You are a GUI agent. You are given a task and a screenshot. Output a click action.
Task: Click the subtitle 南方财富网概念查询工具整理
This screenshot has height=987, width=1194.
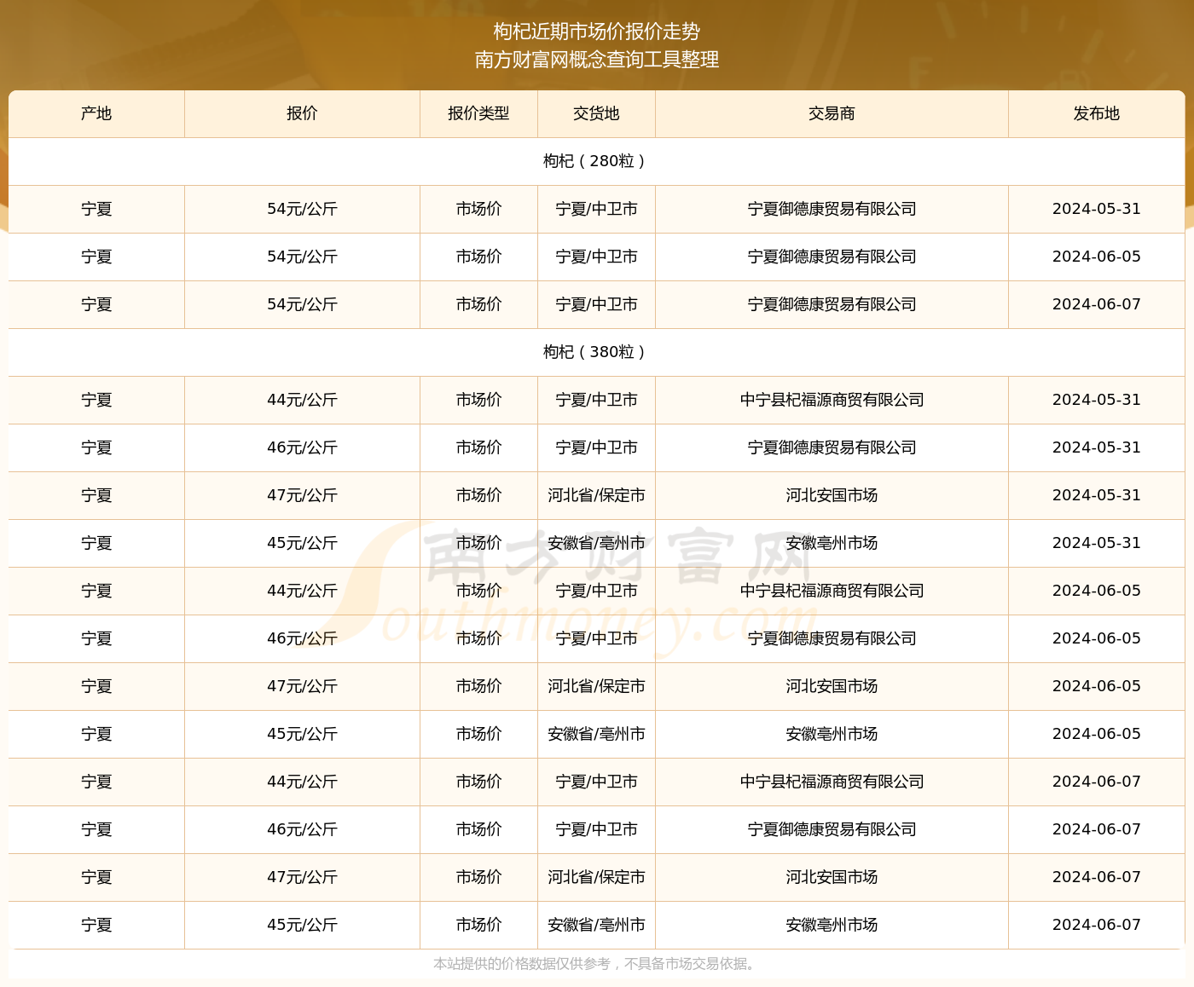pyautogui.click(x=596, y=60)
